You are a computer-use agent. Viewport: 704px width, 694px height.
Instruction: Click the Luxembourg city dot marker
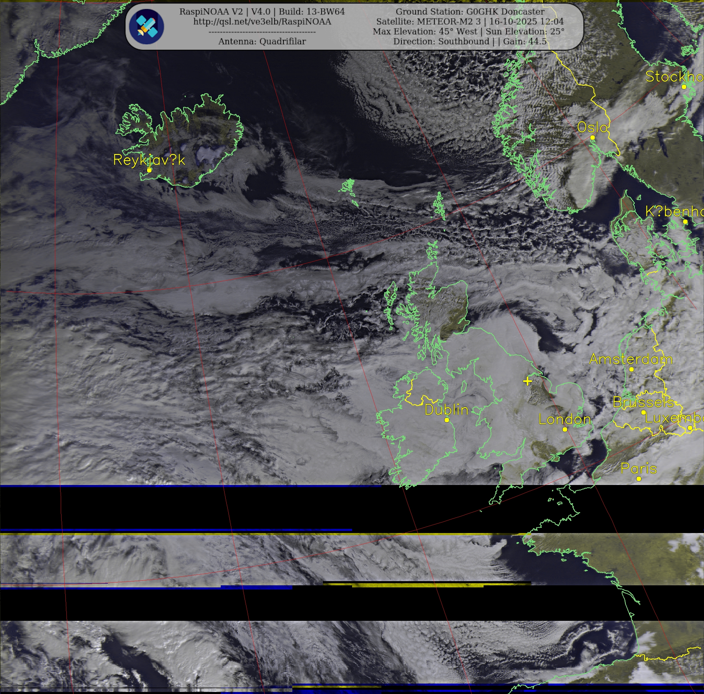tap(690, 428)
